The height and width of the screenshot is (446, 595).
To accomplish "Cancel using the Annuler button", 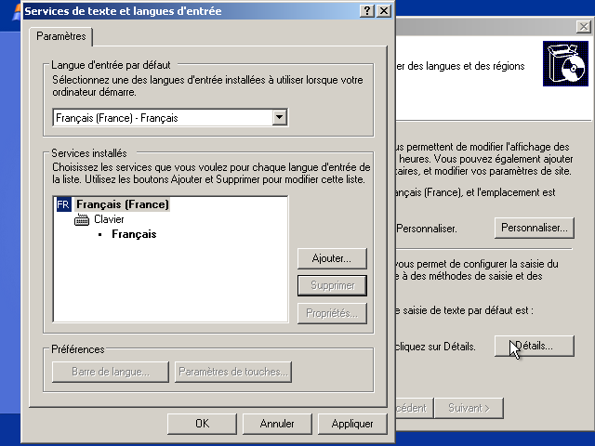I will [x=277, y=424].
